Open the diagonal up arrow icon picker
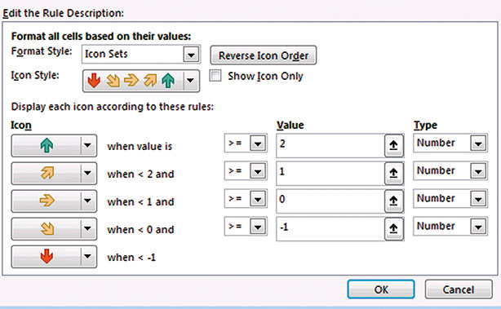This screenshot has height=309, width=501. tap(54, 174)
